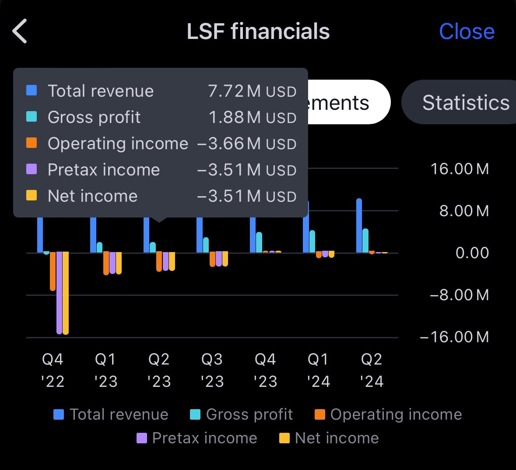516x470 pixels.
Task: Click yellow Net income legend swatch
Action: point(284,438)
